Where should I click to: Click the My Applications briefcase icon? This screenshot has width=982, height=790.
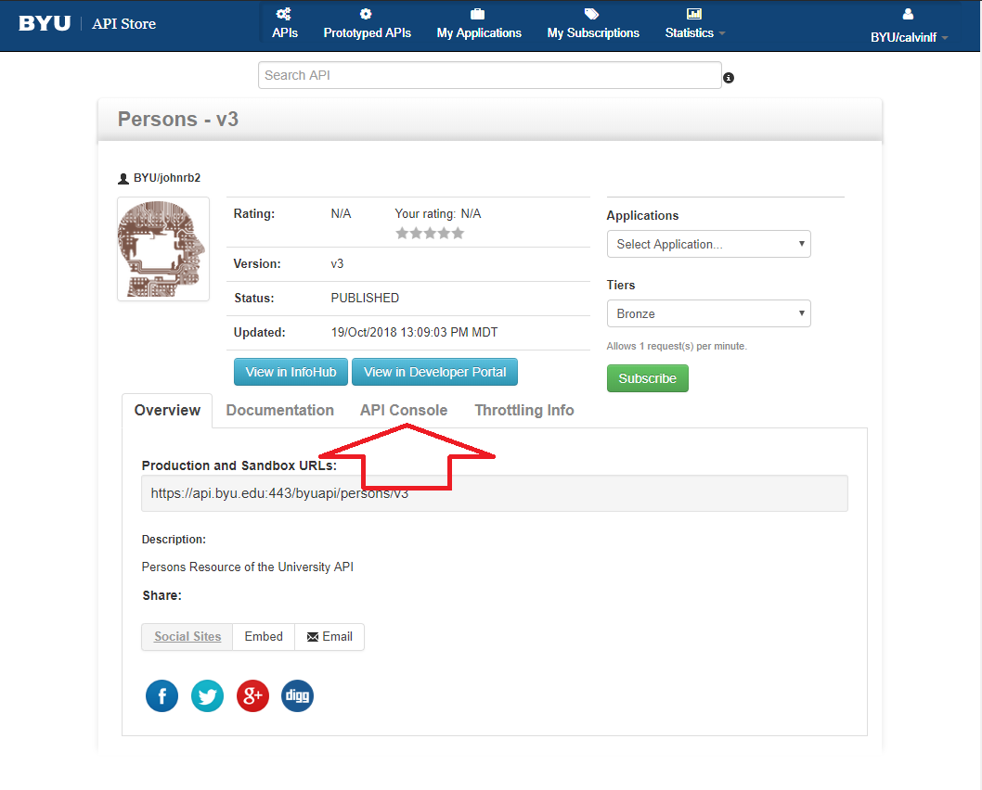point(477,14)
